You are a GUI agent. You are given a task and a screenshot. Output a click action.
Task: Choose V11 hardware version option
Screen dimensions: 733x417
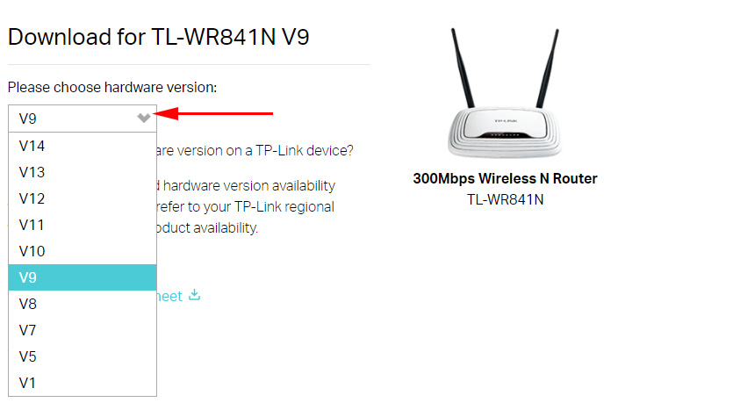[x=83, y=225]
